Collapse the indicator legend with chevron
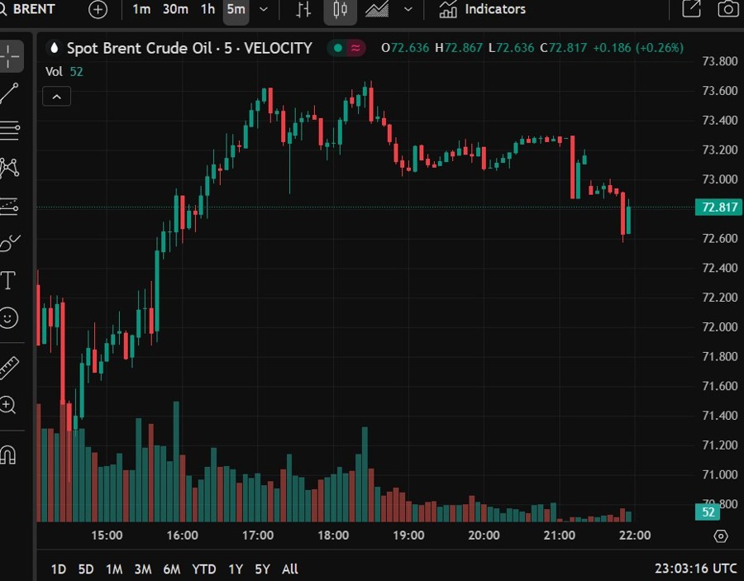The image size is (744, 581). pyautogui.click(x=56, y=97)
